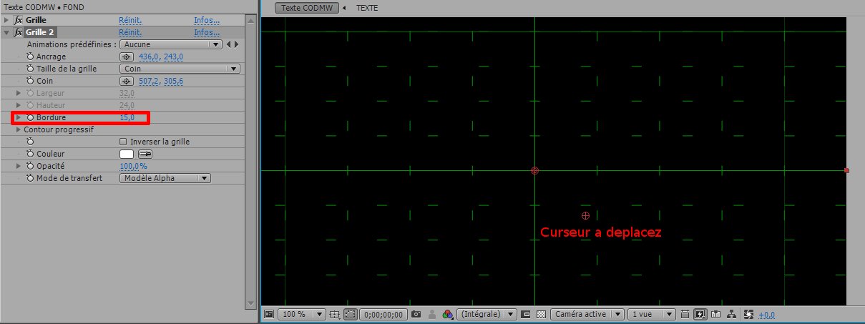The width and height of the screenshot is (865, 324).
Task: Enable the Inverser la grille checkbox
Action: pyautogui.click(x=123, y=142)
